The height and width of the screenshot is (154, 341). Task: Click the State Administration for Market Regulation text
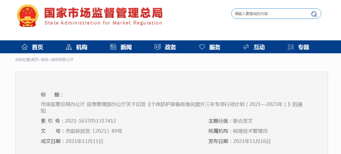click(103, 23)
